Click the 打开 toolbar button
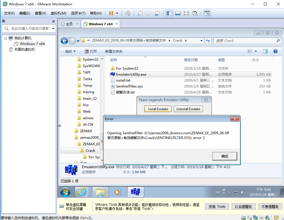The image size is (284, 220). [x=91, y=52]
